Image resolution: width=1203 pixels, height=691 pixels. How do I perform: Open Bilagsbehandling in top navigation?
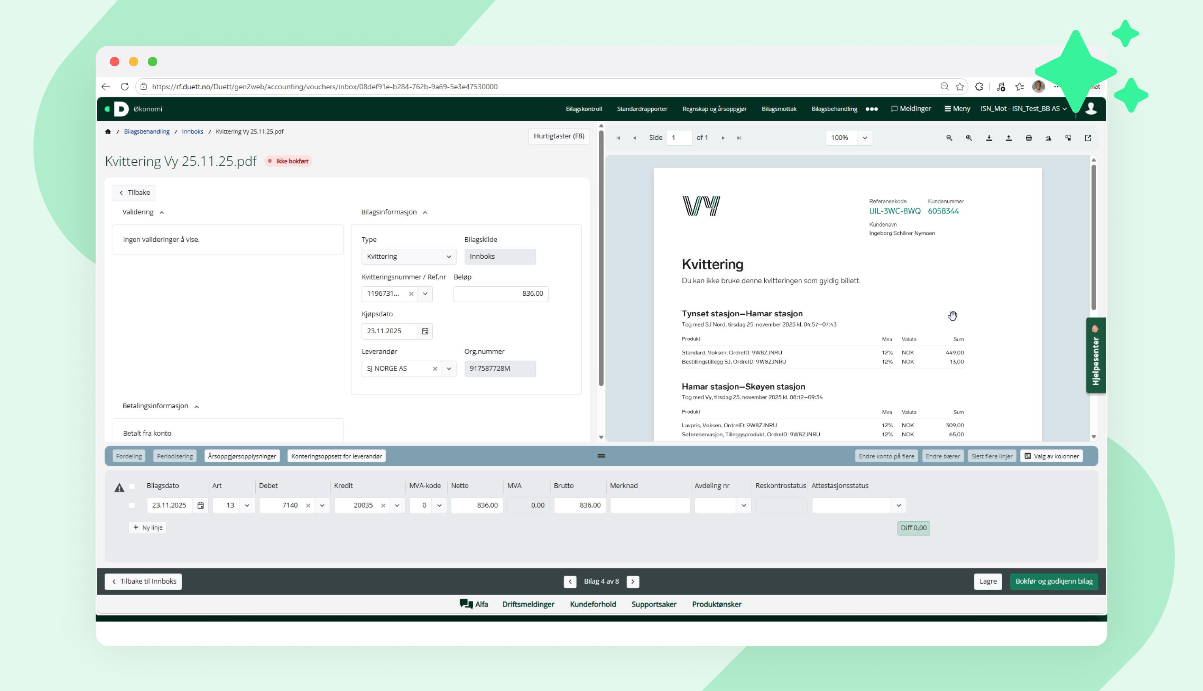click(x=834, y=109)
